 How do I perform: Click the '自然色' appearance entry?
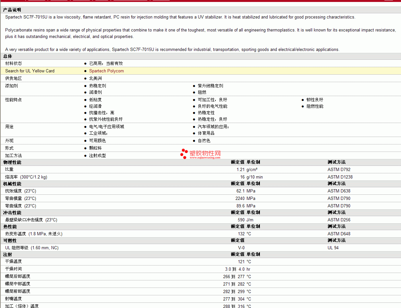tap(204, 141)
